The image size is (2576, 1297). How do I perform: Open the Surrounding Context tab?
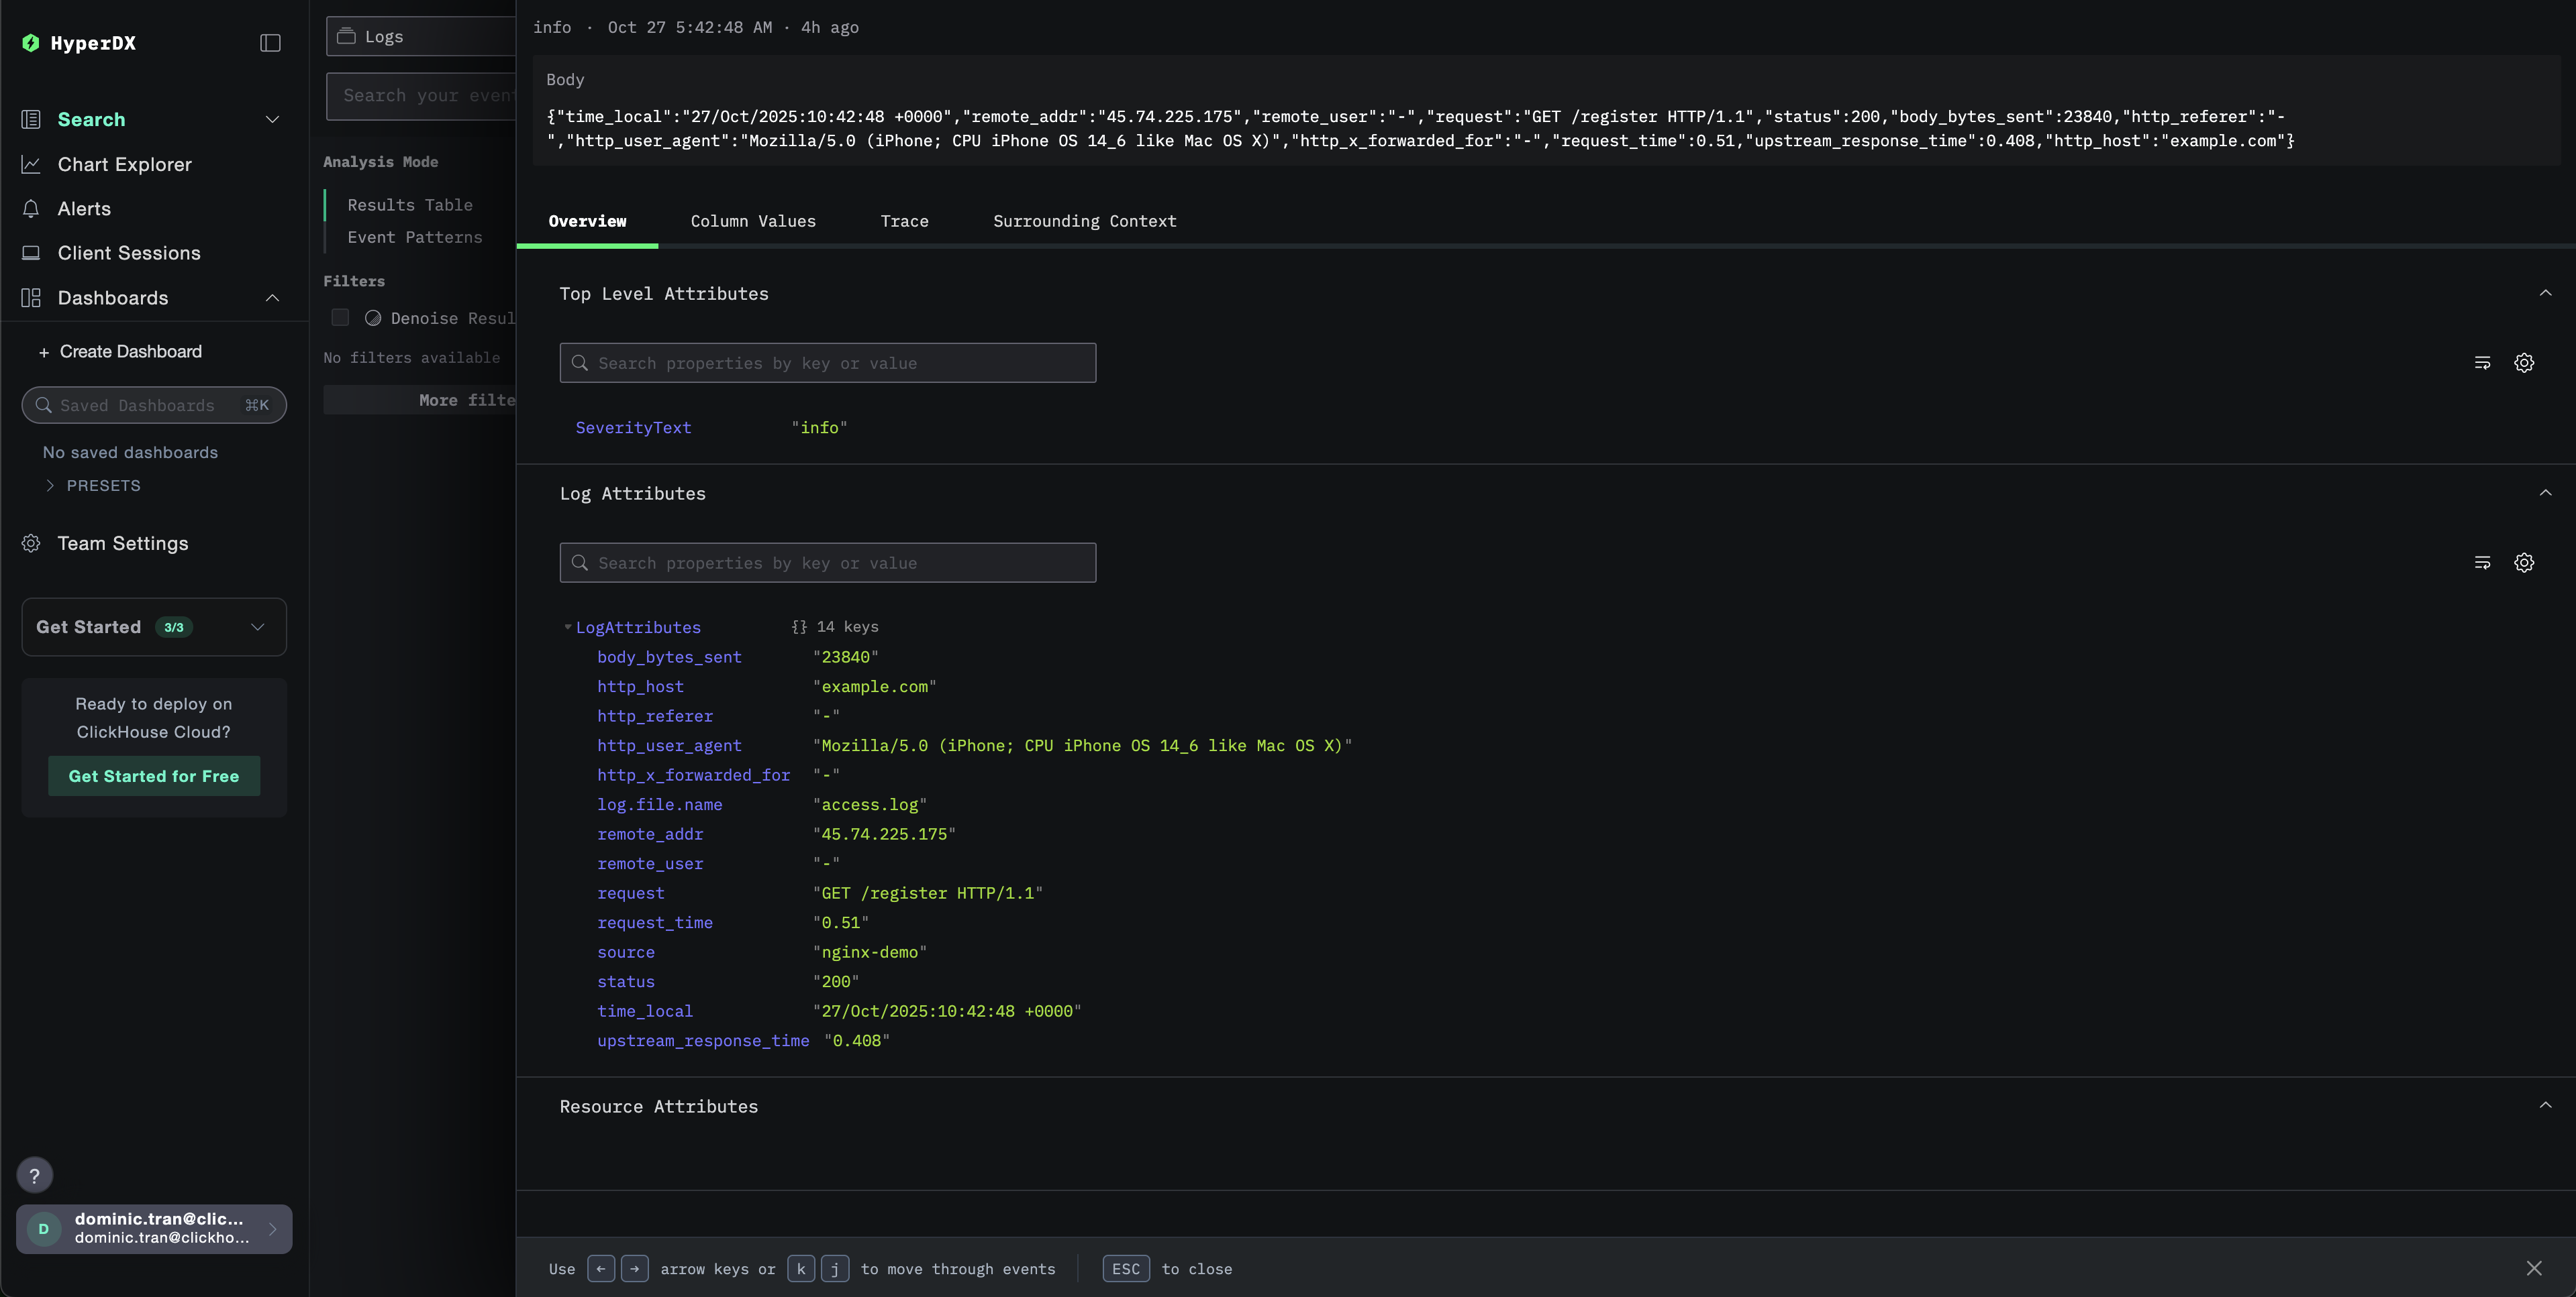[1084, 222]
